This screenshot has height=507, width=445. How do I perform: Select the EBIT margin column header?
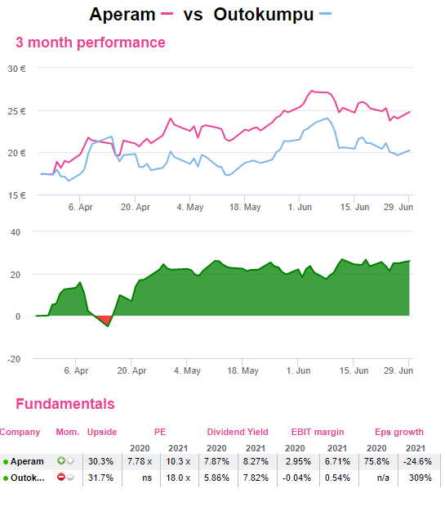(x=318, y=432)
